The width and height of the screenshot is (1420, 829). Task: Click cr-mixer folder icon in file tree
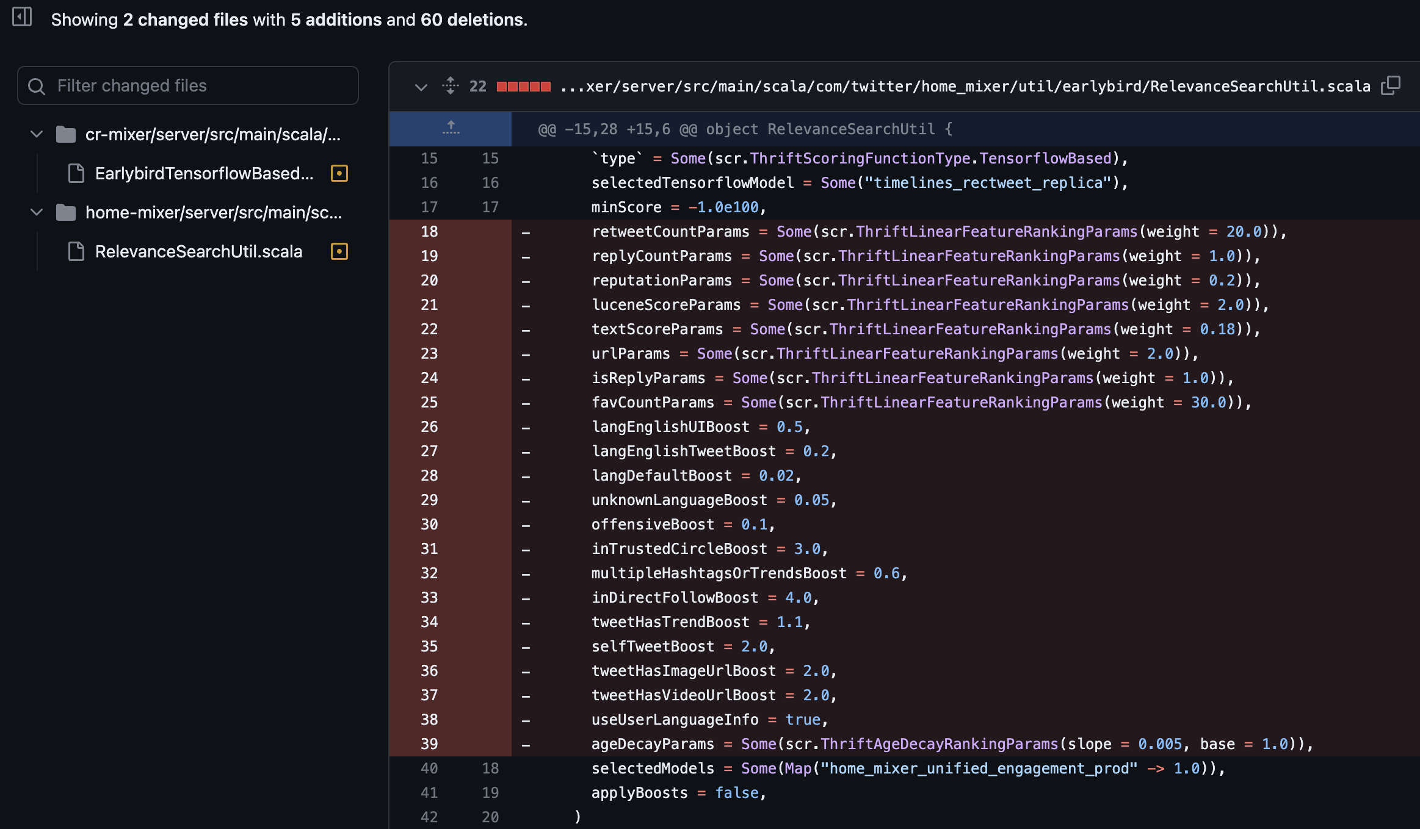tap(65, 134)
